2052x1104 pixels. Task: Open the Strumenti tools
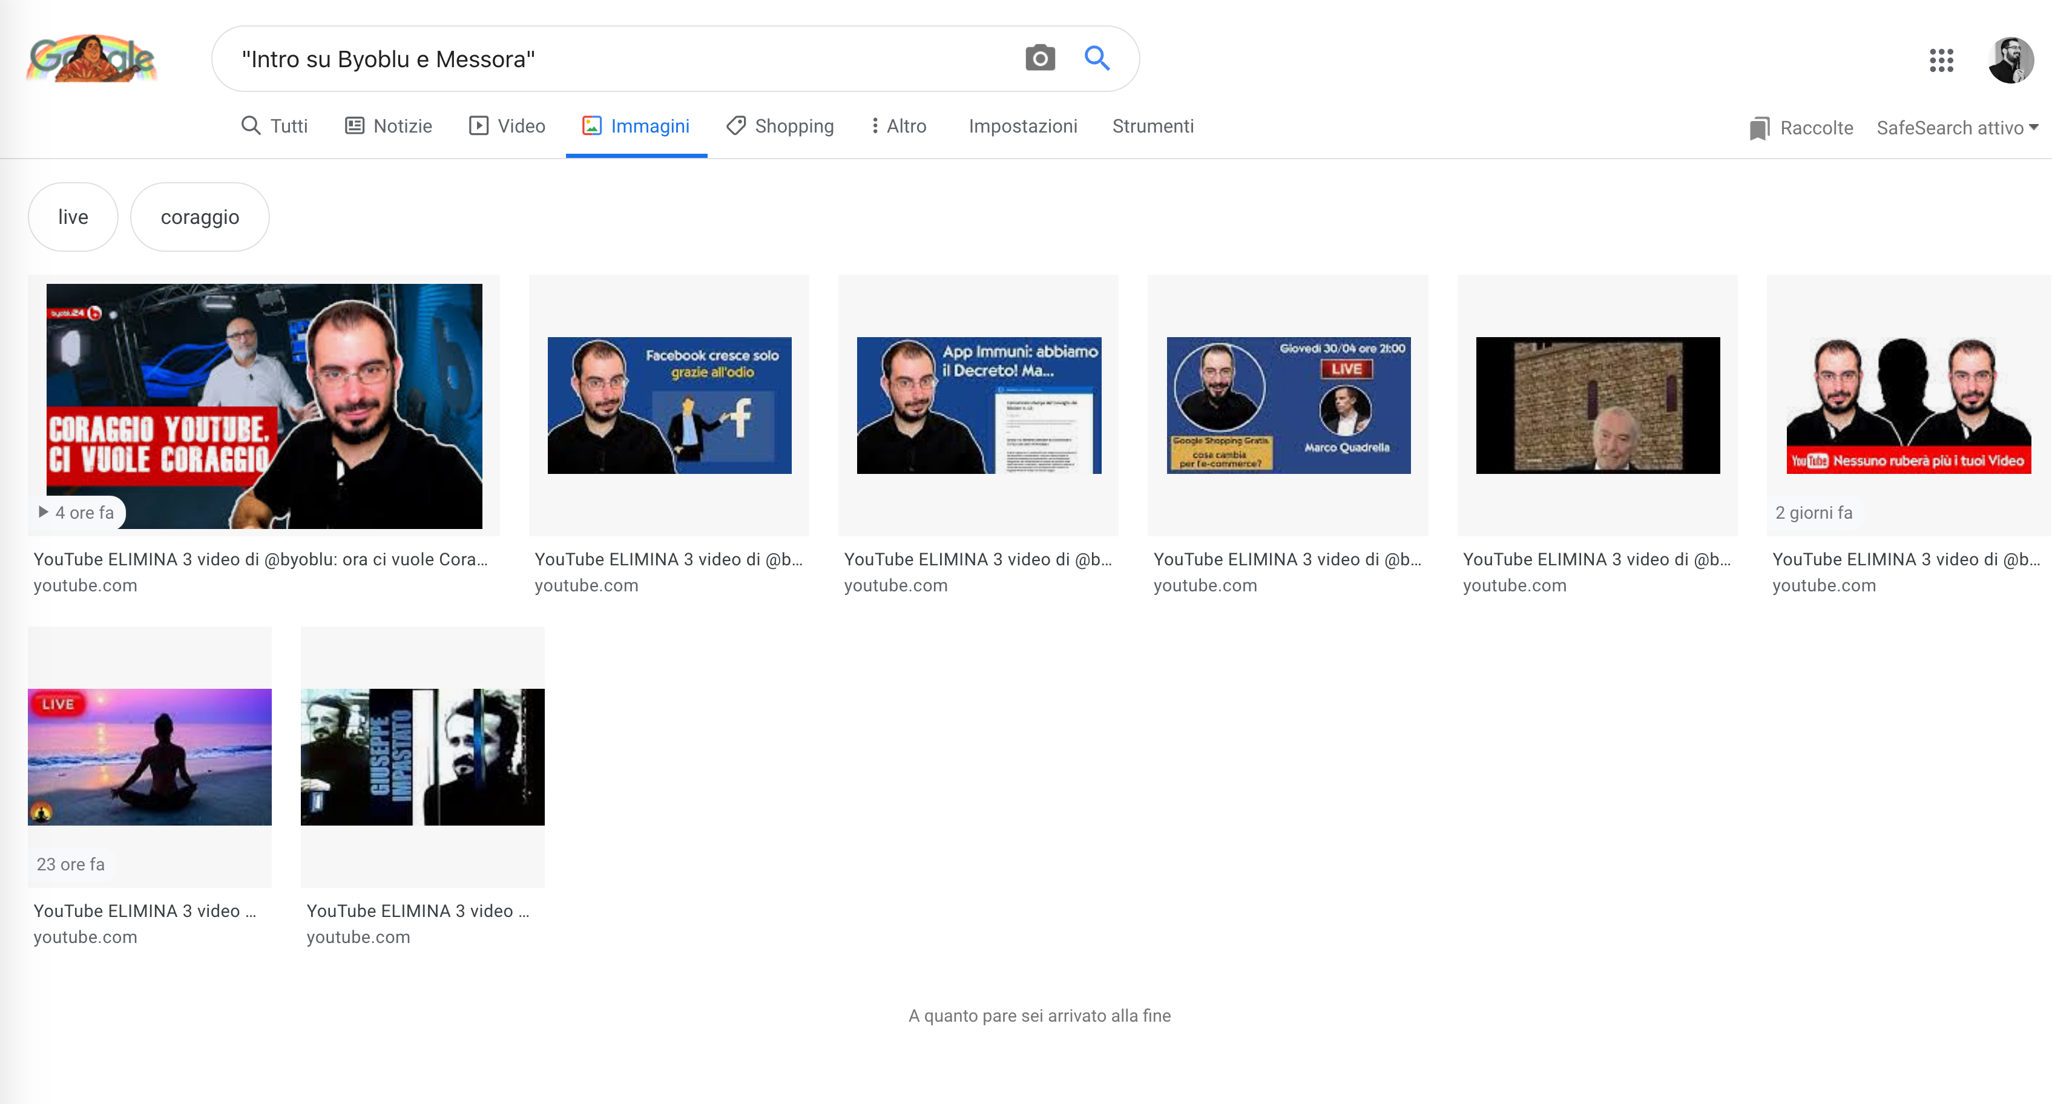tap(1153, 126)
